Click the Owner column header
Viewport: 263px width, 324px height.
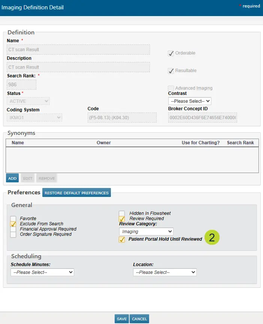[104, 143]
